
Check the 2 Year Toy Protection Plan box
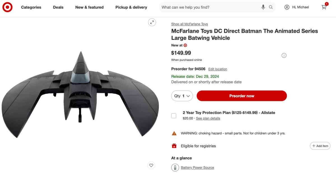[x=174, y=115]
